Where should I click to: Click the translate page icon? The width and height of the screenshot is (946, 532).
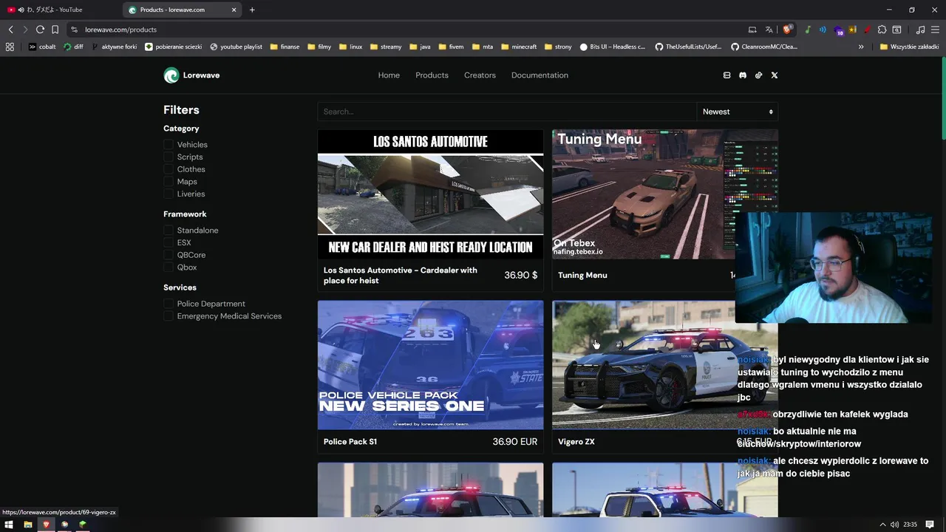[769, 30]
